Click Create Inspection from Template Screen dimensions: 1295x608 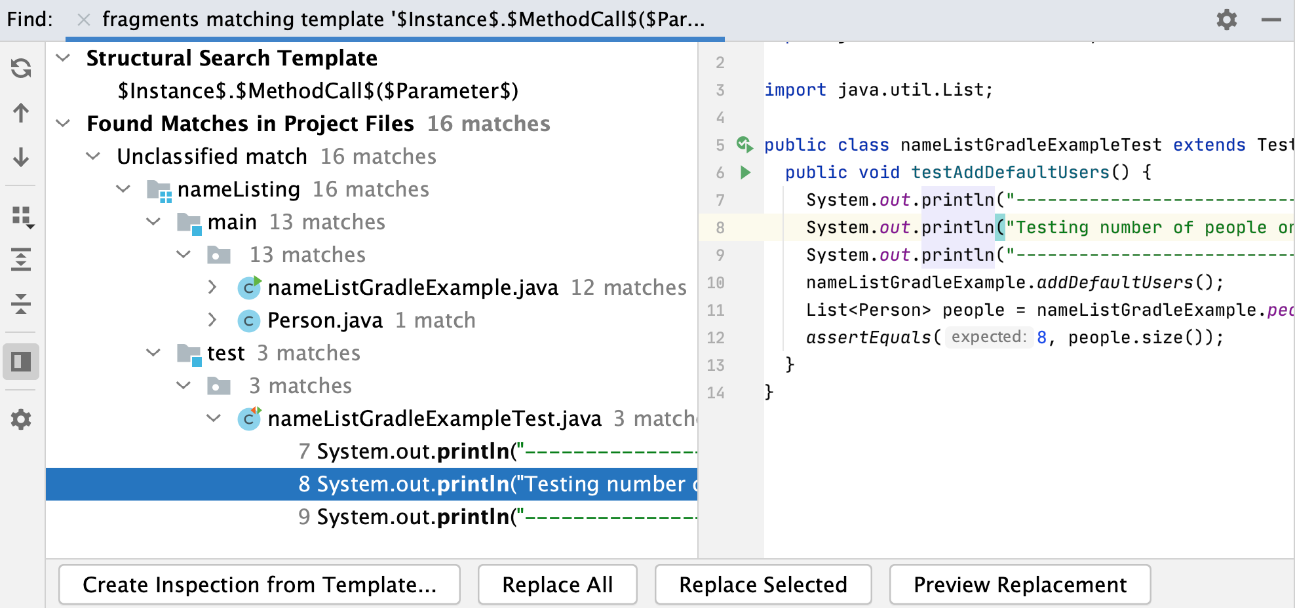(260, 584)
